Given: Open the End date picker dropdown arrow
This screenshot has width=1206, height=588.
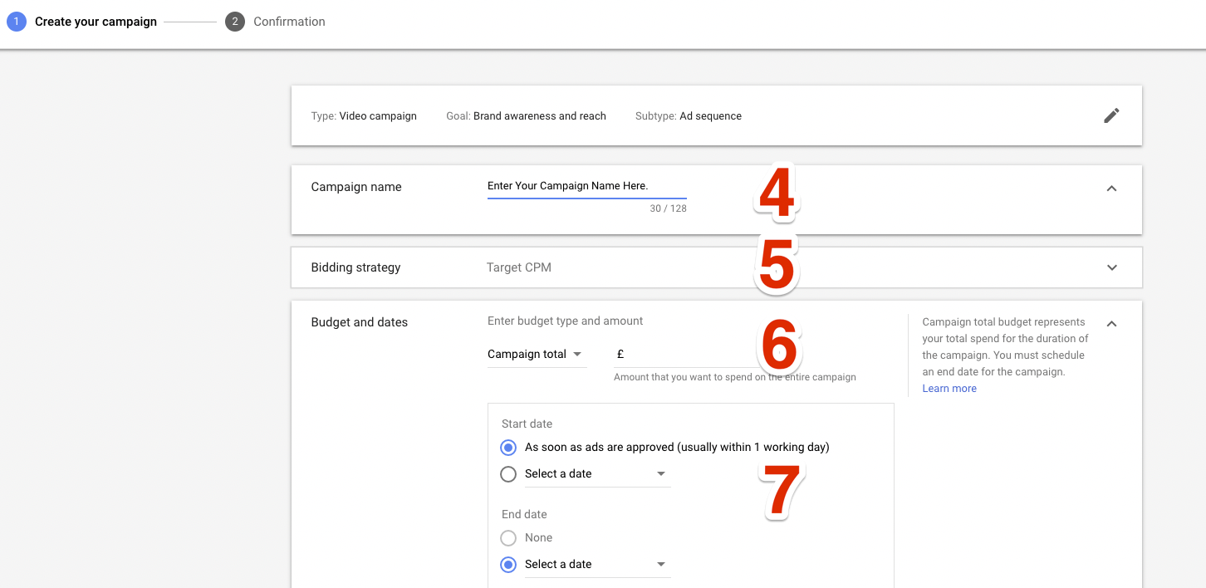Looking at the screenshot, I should coord(661,565).
